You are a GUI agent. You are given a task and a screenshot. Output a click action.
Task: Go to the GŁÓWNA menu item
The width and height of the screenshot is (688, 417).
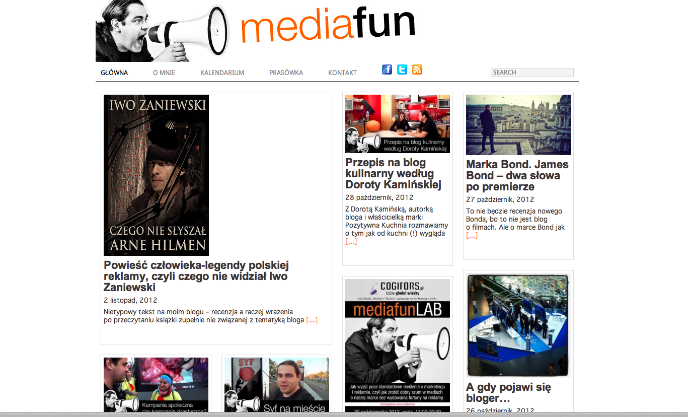(x=114, y=73)
